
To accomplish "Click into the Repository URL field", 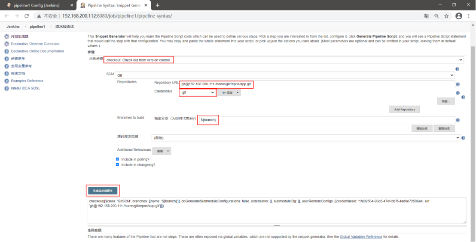I will (317, 84).
